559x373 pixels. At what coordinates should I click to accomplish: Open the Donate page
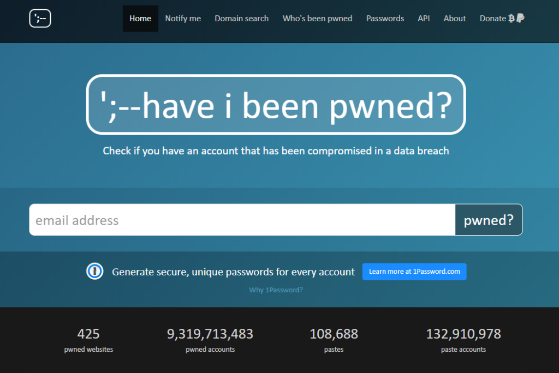(492, 18)
